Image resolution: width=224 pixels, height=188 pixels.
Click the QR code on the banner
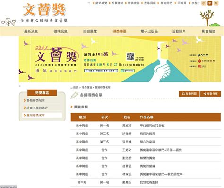(x=130, y=56)
